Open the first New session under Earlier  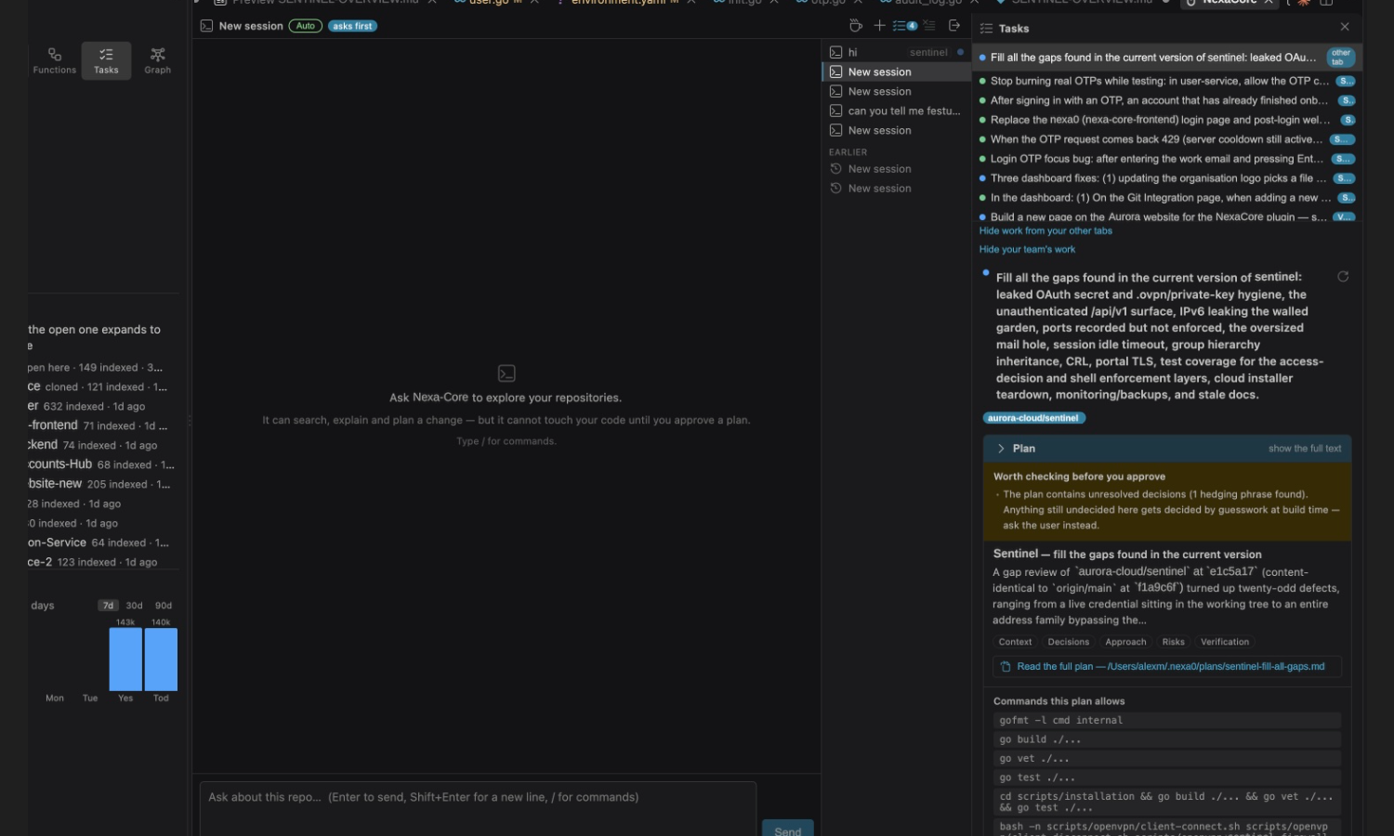coord(896,169)
